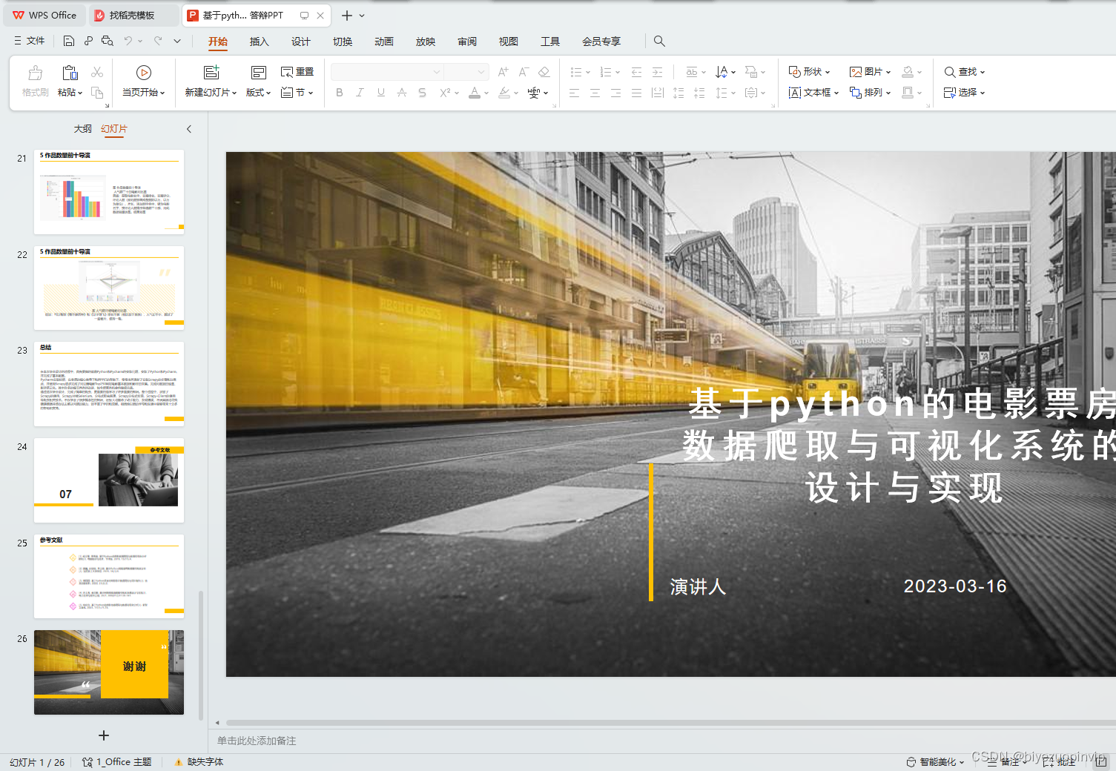
Task: Toggle Italic formatting
Action: tap(360, 93)
